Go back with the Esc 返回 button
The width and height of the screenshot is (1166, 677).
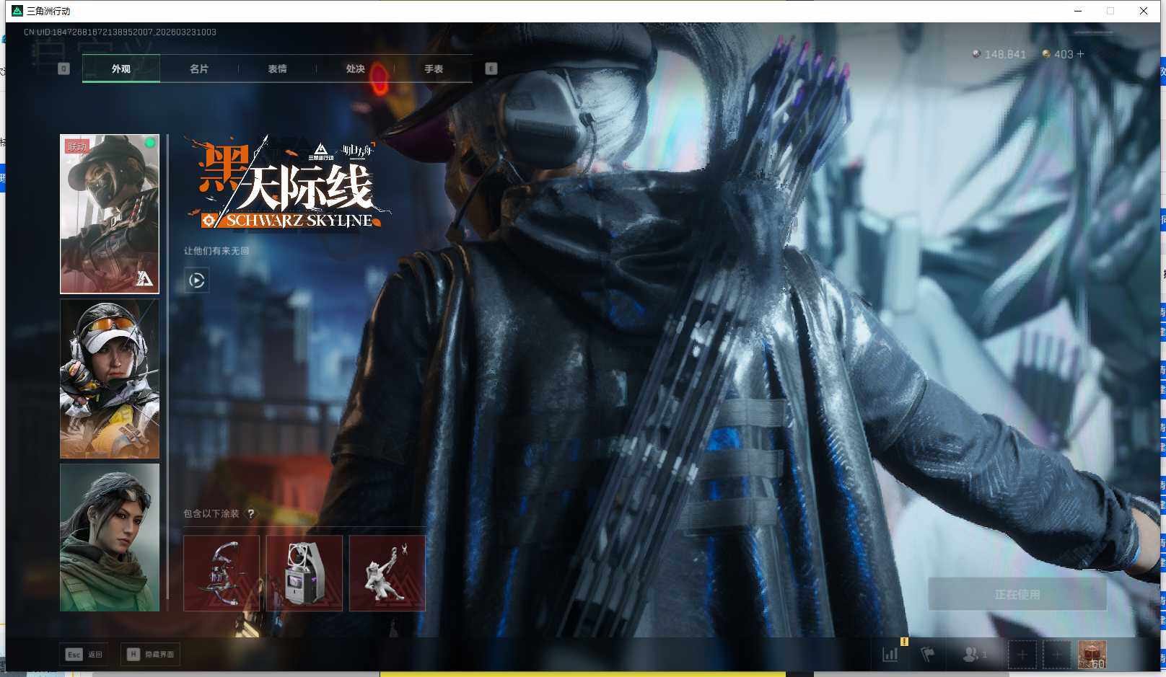point(84,655)
